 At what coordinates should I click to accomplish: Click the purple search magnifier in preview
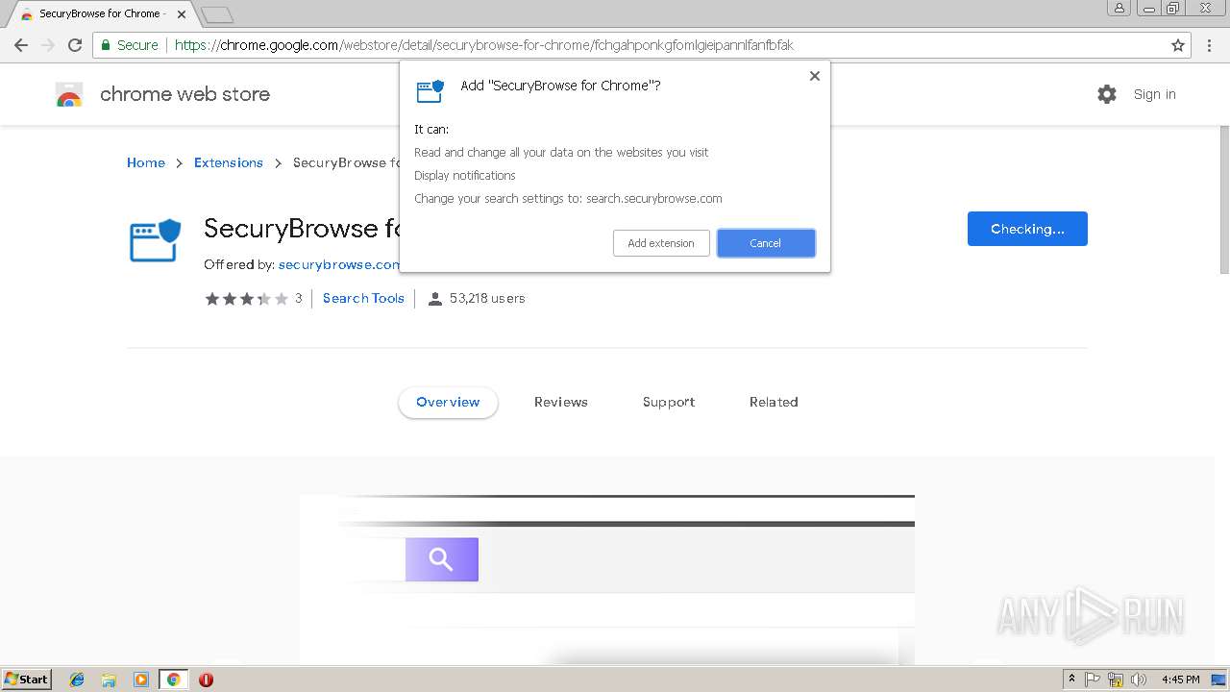[x=442, y=559]
